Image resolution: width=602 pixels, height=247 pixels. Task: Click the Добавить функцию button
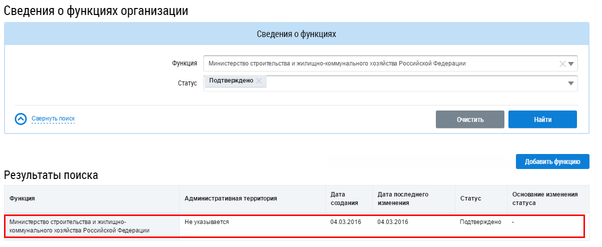[552, 161]
